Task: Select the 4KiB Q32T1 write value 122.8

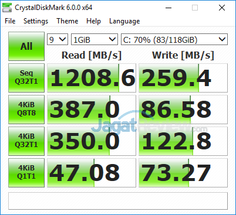Action: (x=183, y=141)
